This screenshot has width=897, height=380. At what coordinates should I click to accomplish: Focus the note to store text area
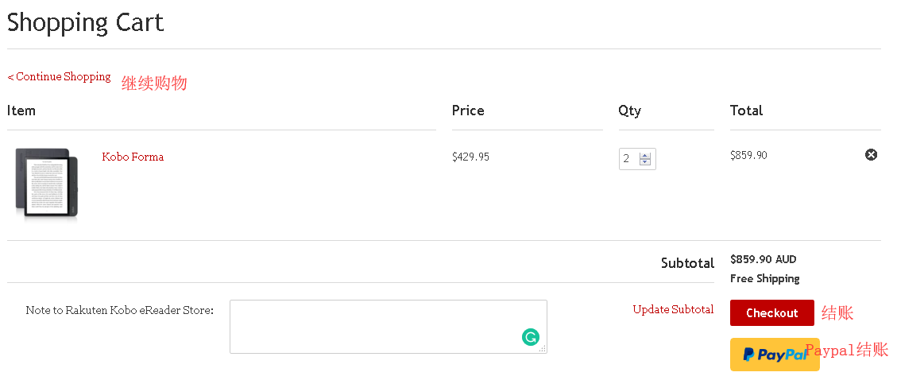coord(373,326)
